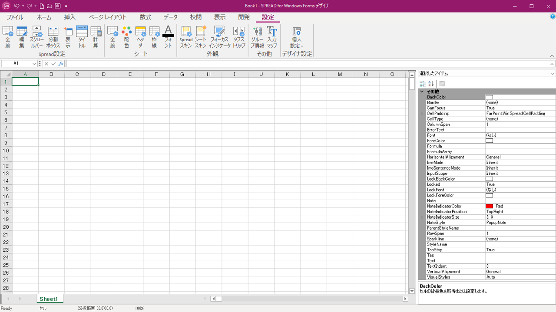
Task: Open the フォーカス インジケータ settings
Action: pyautogui.click(x=219, y=37)
